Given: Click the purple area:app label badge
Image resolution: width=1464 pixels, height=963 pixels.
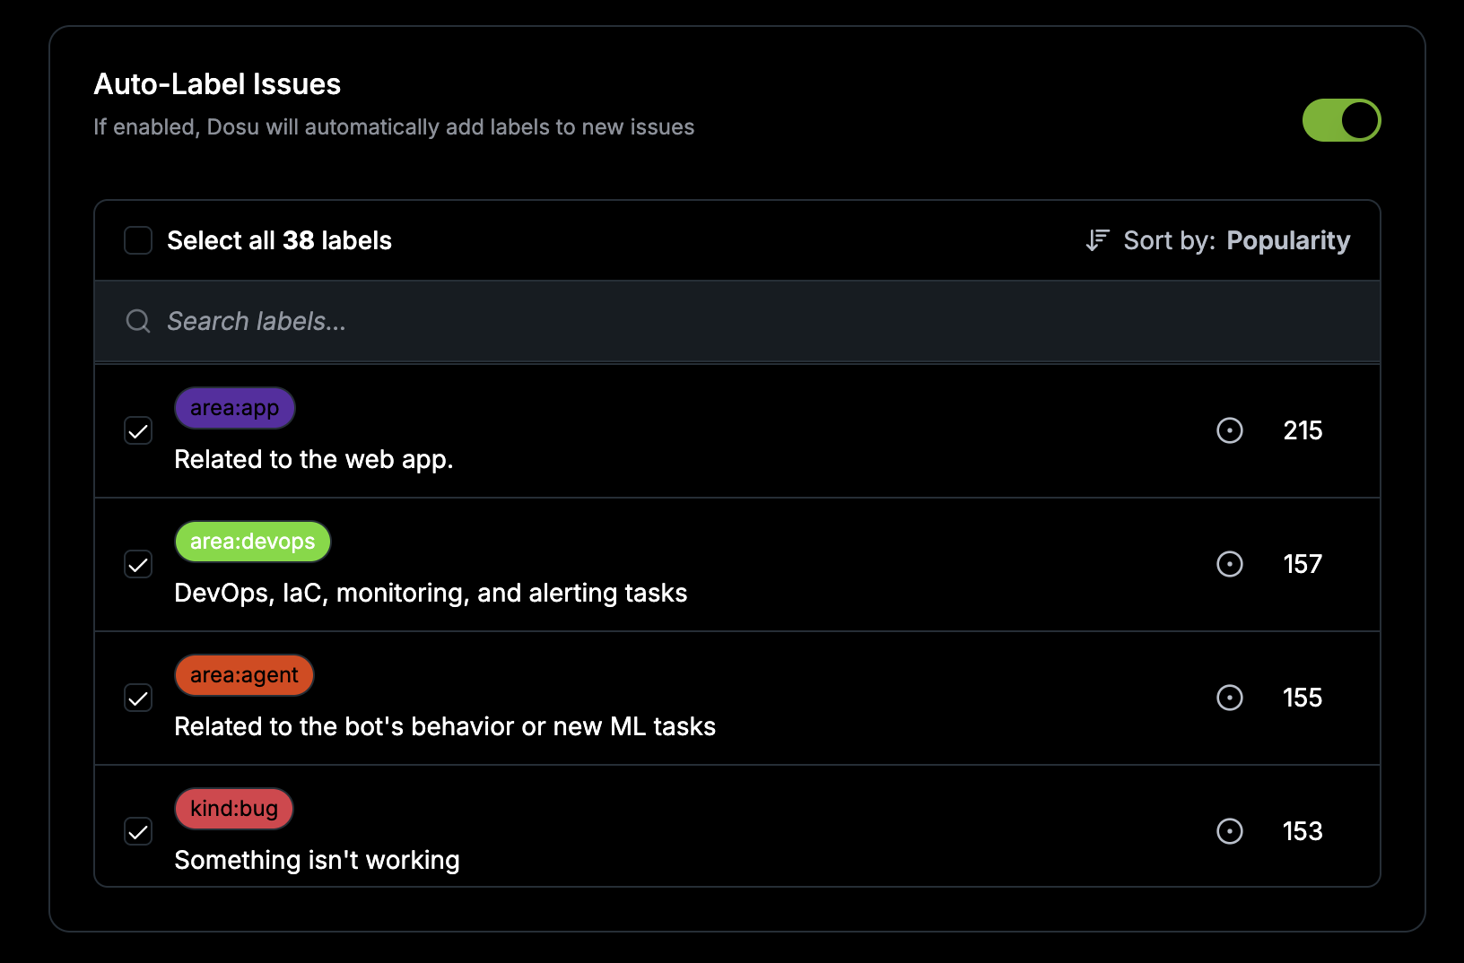Looking at the screenshot, I should tap(235, 408).
